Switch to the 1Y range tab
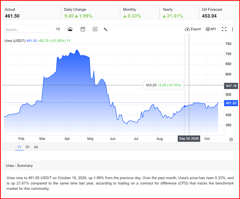This screenshot has height=199, width=240. coord(19,147)
